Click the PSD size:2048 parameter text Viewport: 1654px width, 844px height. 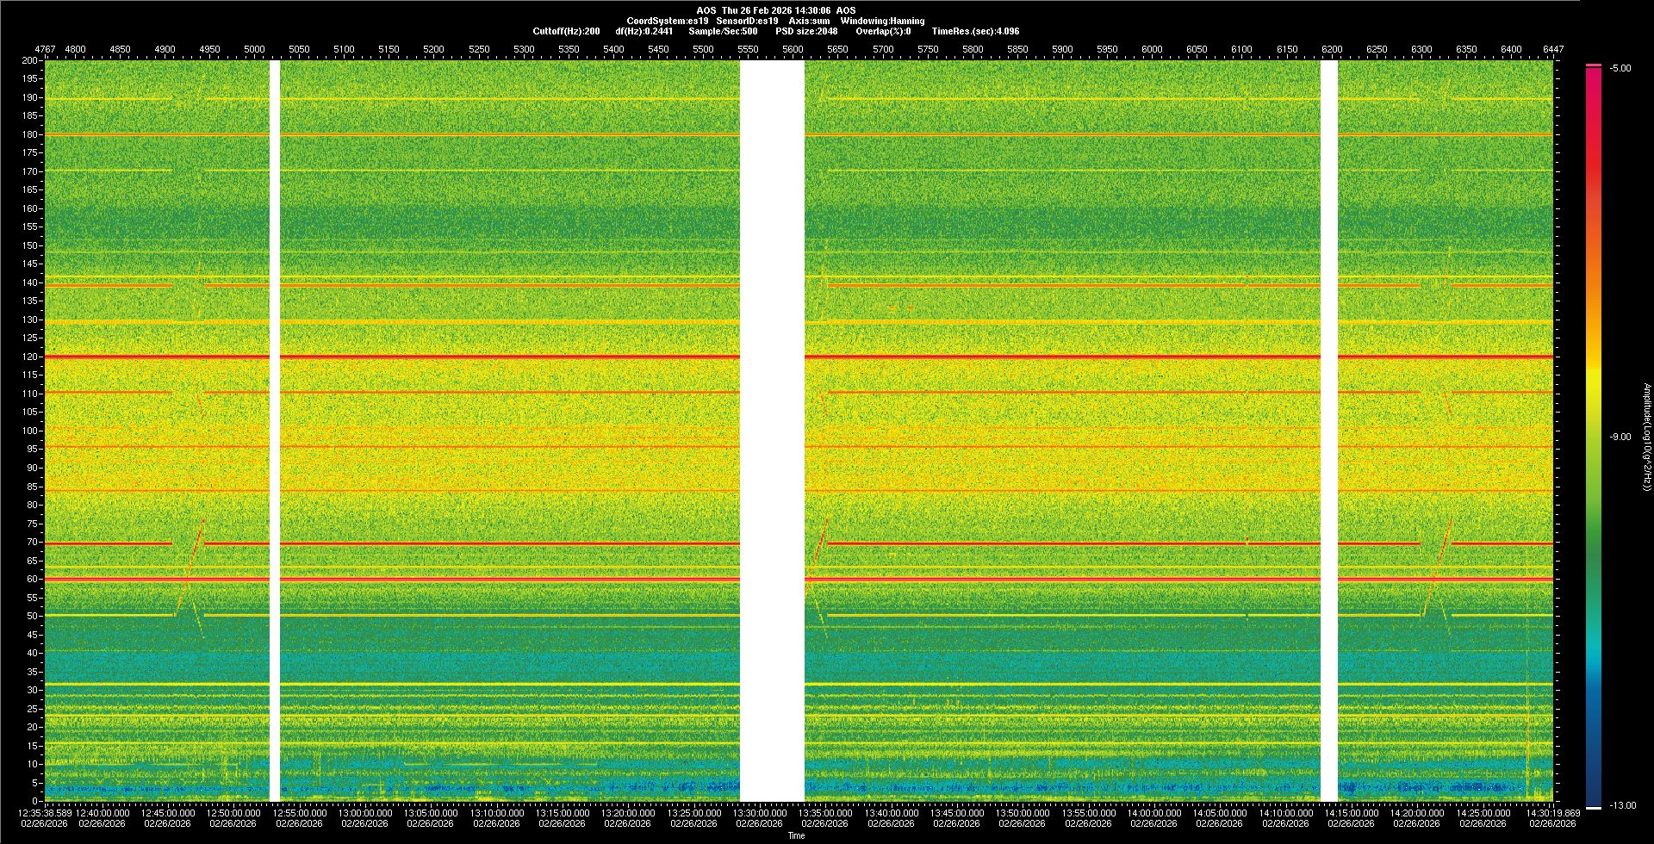click(x=806, y=31)
